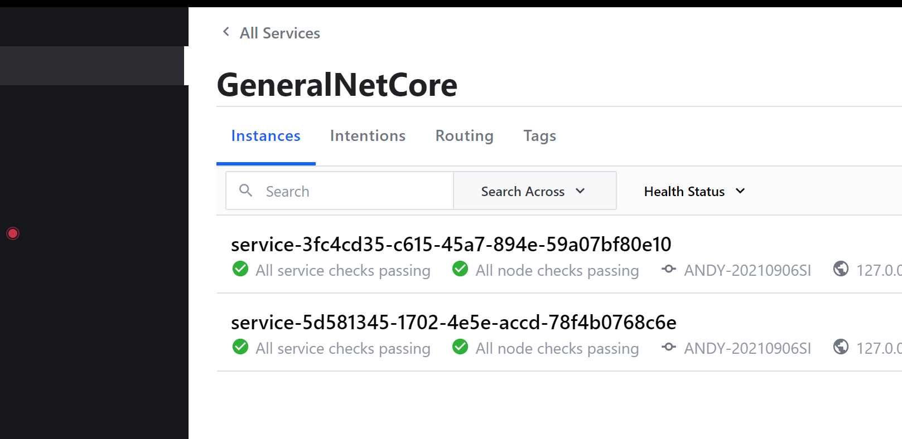Open the Health Status filter dropdown
This screenshot has width=902, height=439.
(694, 191)
